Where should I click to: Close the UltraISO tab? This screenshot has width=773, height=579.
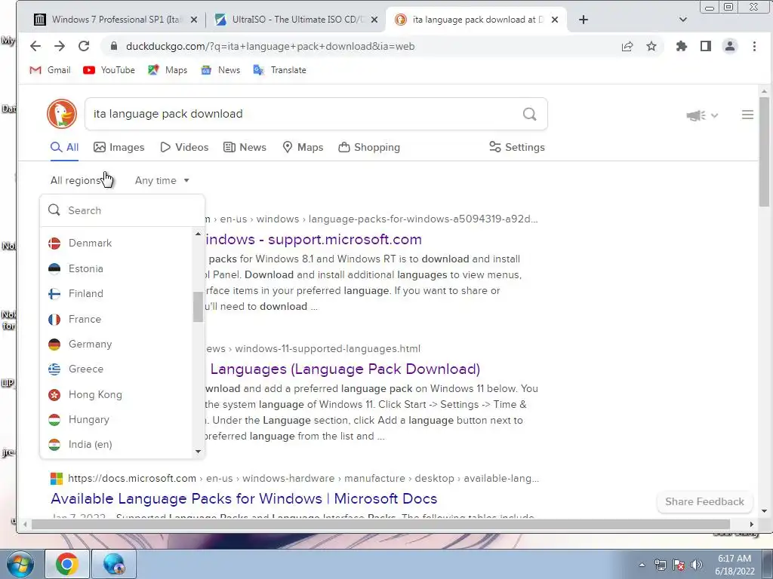click(374, 20)
